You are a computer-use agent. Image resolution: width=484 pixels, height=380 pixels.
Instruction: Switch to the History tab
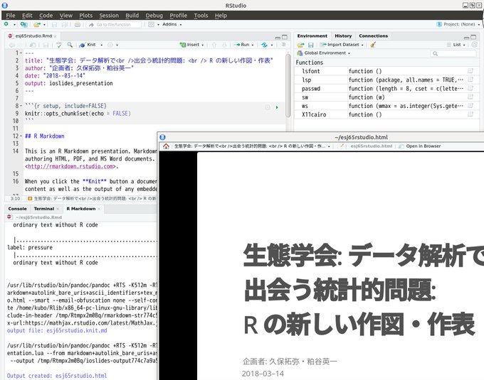tap(343, 36)
